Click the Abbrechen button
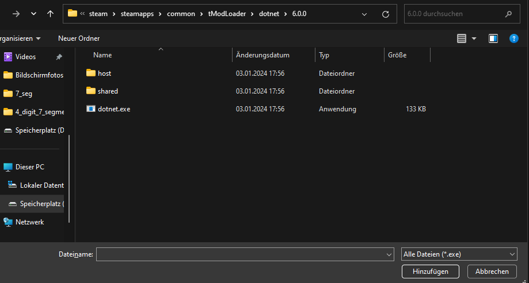Screen dimensions: 529x283 (492, 272)
